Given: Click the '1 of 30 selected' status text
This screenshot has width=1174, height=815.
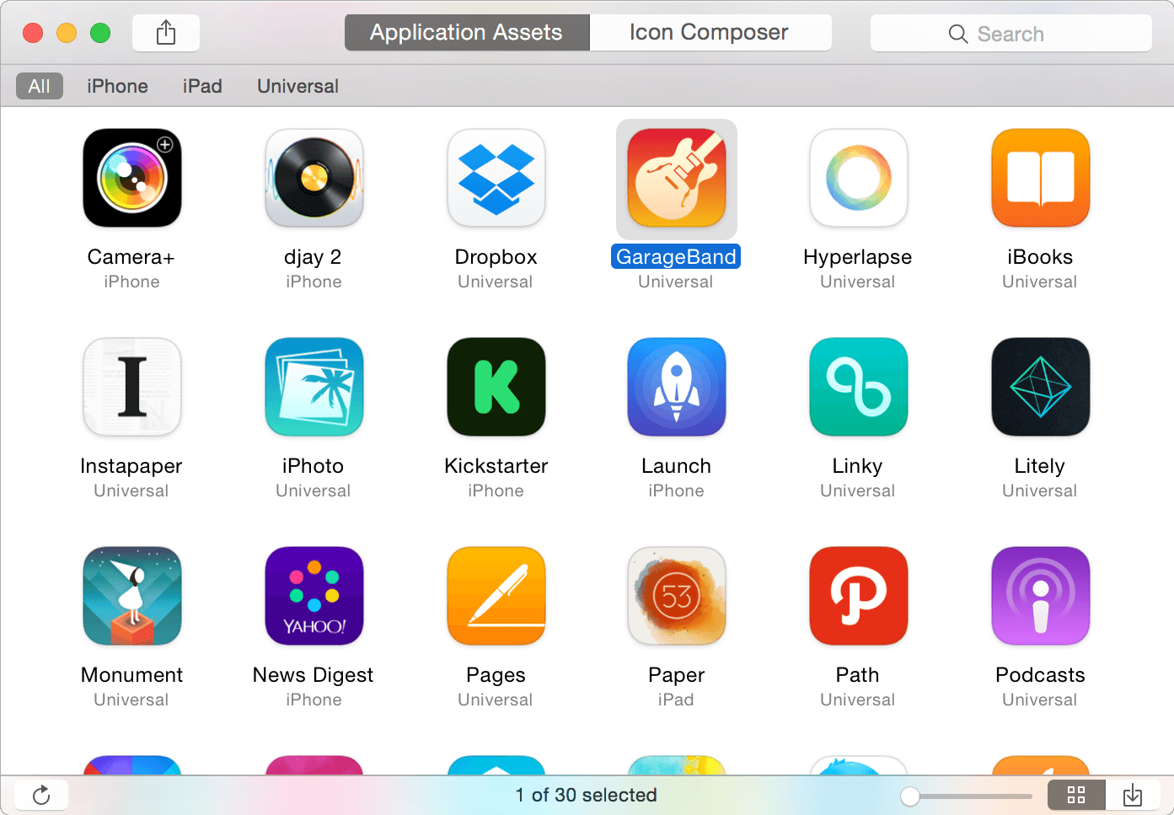Looking at the screenshot, I should (587, 795).
